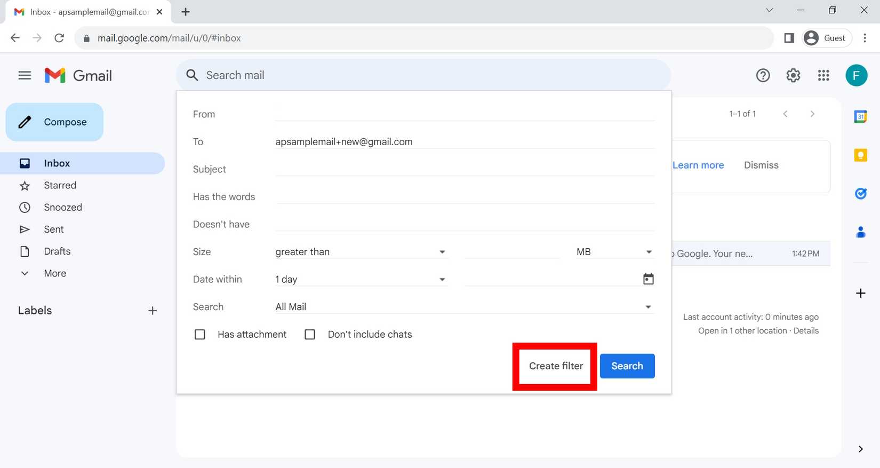The height and width of the screenshot is (468, 880).
Task: Open Google Keep side panel
Action: (860, 155)
